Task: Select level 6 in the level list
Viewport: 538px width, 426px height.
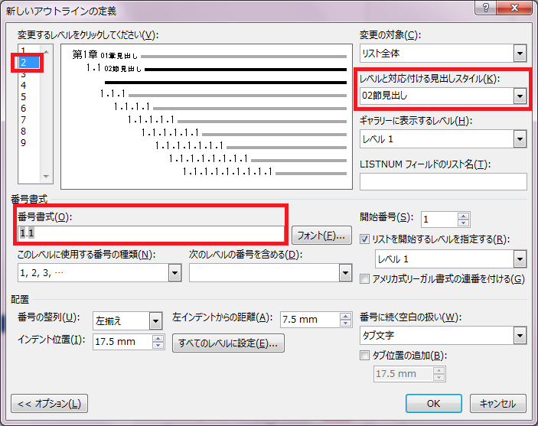Action: point(23,109)
